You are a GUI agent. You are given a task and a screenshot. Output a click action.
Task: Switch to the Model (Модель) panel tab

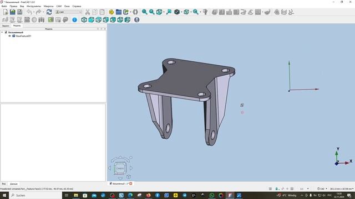pos(17,26)
